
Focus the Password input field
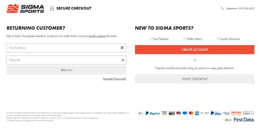click(66, 60)
